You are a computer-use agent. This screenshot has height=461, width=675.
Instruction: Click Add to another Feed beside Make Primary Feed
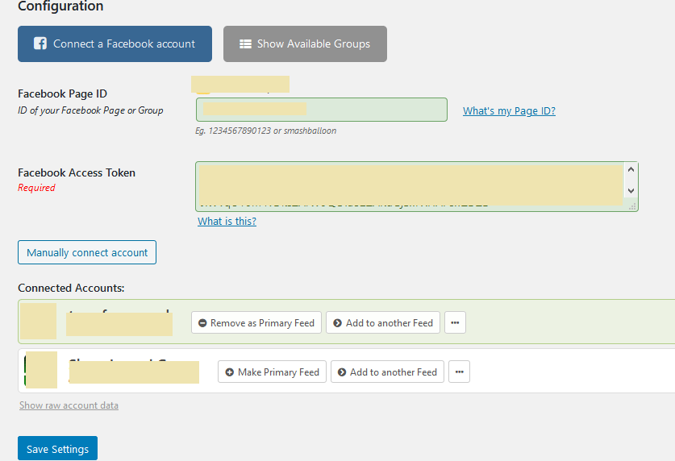pos(387,372)
